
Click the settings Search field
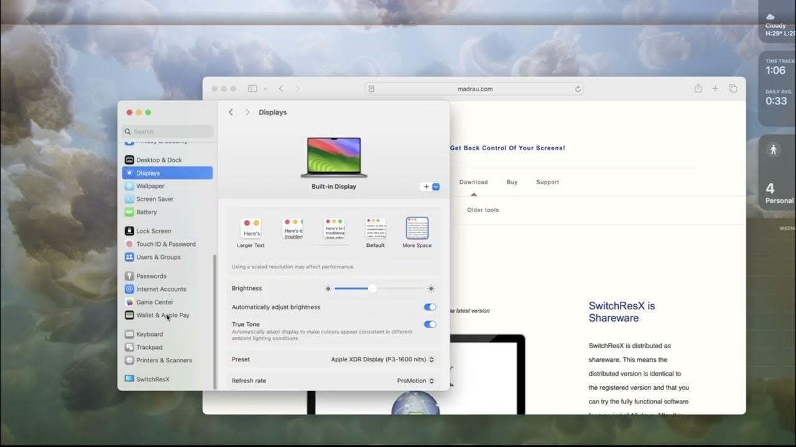click(168, 132)
